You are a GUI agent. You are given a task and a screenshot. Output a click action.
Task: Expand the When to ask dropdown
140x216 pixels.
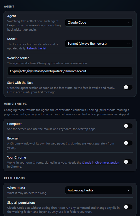click(99, 190)
